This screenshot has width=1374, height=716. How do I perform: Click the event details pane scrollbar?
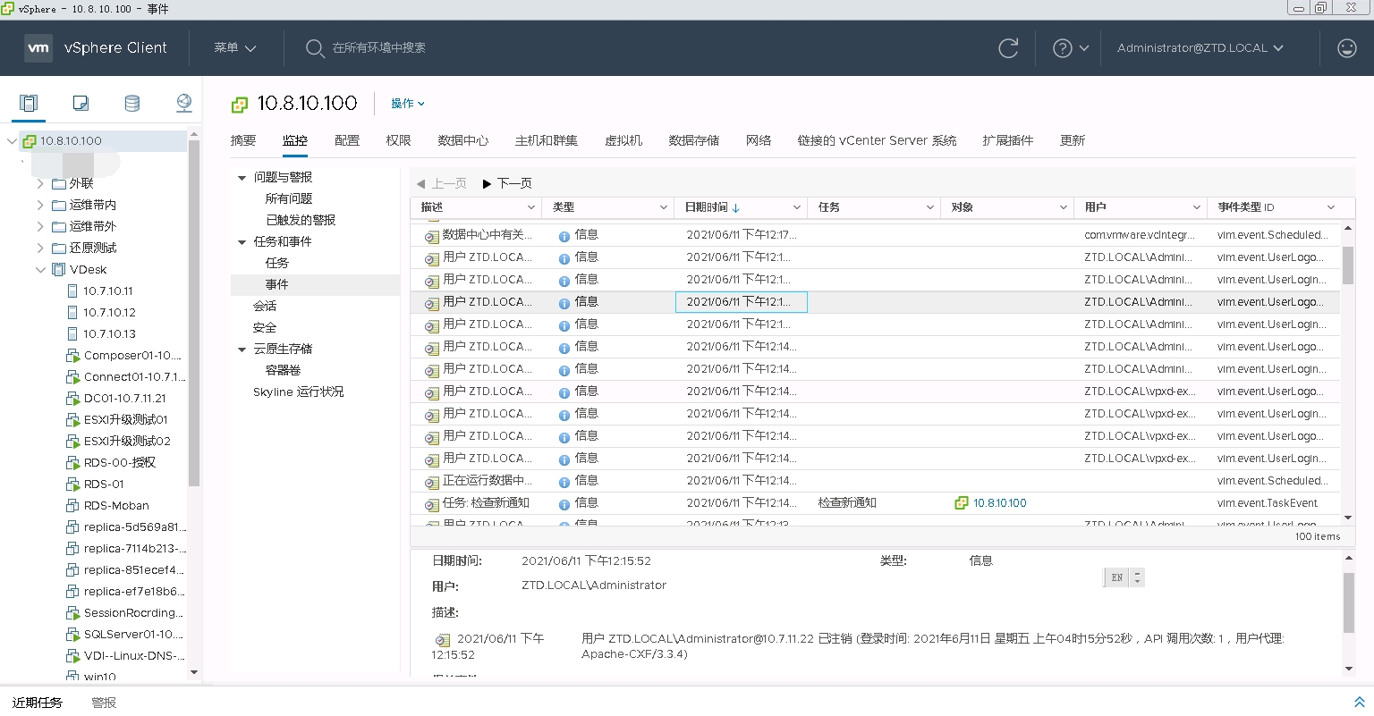click(x=1349, y=602)
